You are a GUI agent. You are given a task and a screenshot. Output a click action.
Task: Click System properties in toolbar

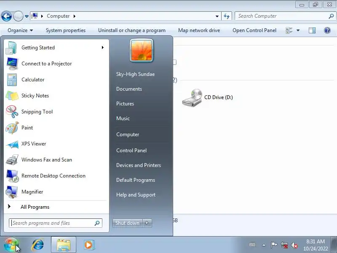pos(66,30)
